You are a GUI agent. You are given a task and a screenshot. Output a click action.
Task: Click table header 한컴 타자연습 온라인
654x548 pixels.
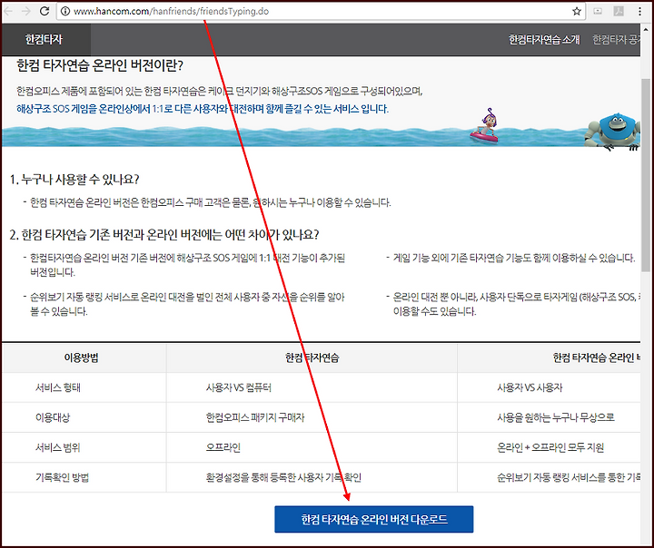point(597,357)
